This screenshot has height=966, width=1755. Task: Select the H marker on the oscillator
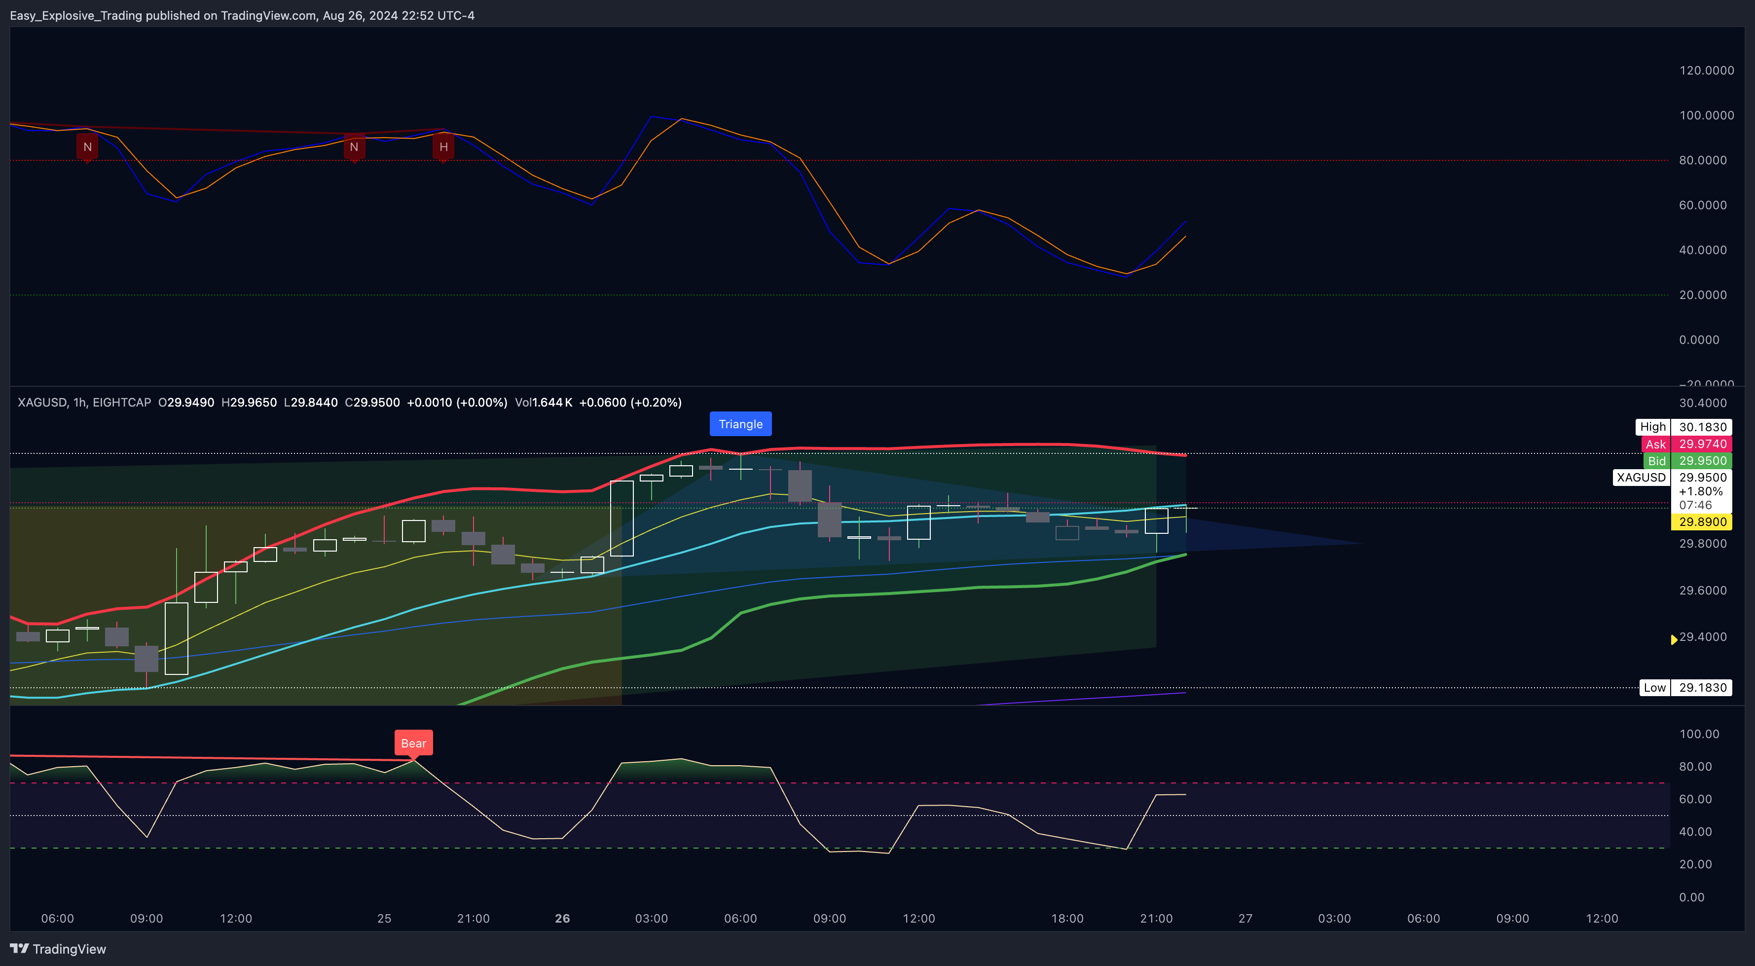click(443, 147)
